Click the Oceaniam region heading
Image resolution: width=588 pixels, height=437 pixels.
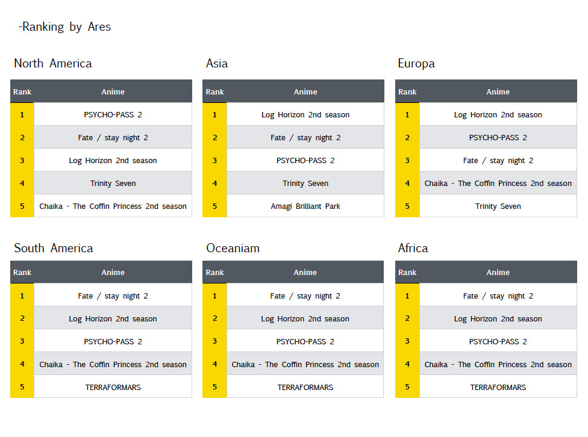click(x=233, y=249)
